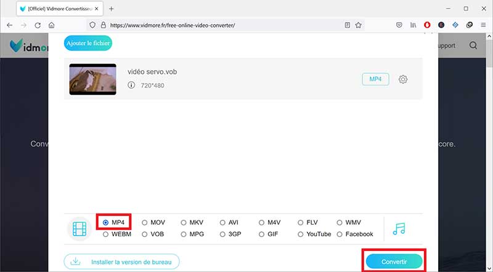This screenshot has width=493, height=272.
Task: Click the vidéo servo.vob thumbnail preview
Action: tap(92, 79)
